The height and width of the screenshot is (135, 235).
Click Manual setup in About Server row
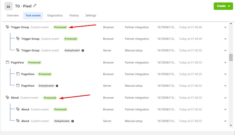pyautogui.click(x=134, y=121)
